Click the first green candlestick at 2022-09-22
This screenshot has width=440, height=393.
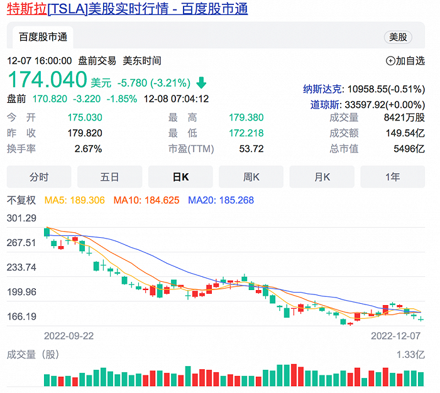pos(47,232)
